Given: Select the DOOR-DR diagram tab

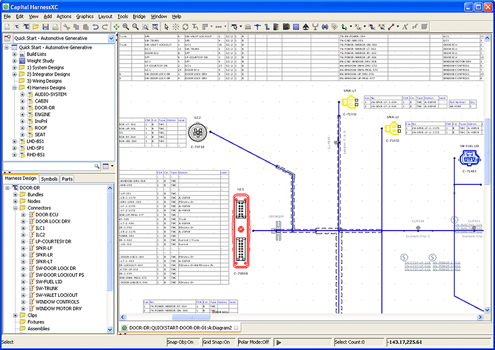Looking at the screenshot, I should (x=180, y=328).
